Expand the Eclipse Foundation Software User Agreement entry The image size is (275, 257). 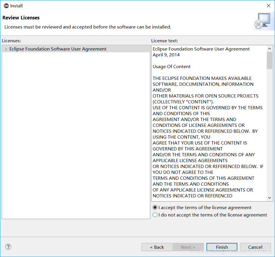coord(5,49)
